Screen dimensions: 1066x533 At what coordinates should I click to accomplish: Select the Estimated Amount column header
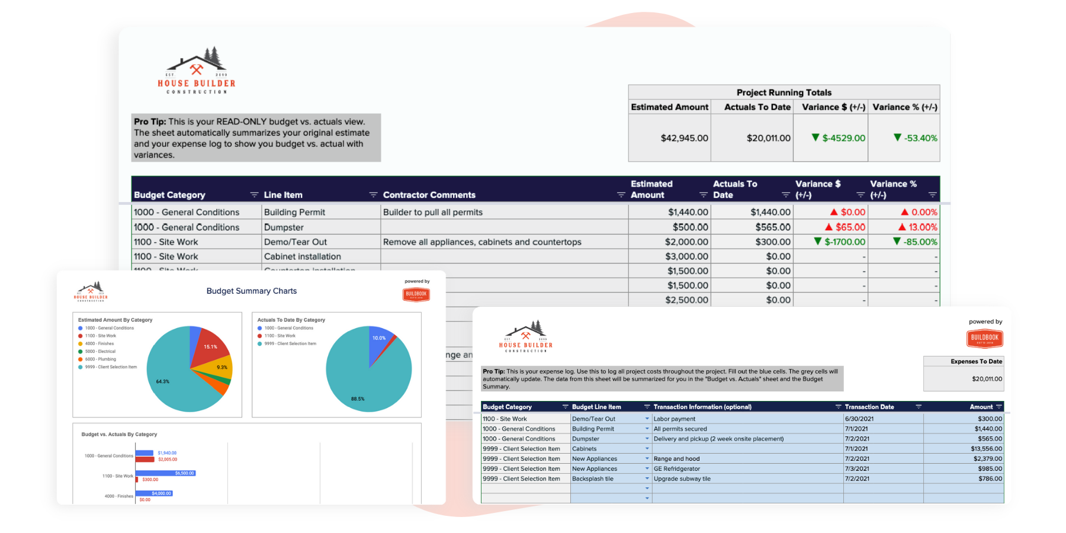(651, 188)
